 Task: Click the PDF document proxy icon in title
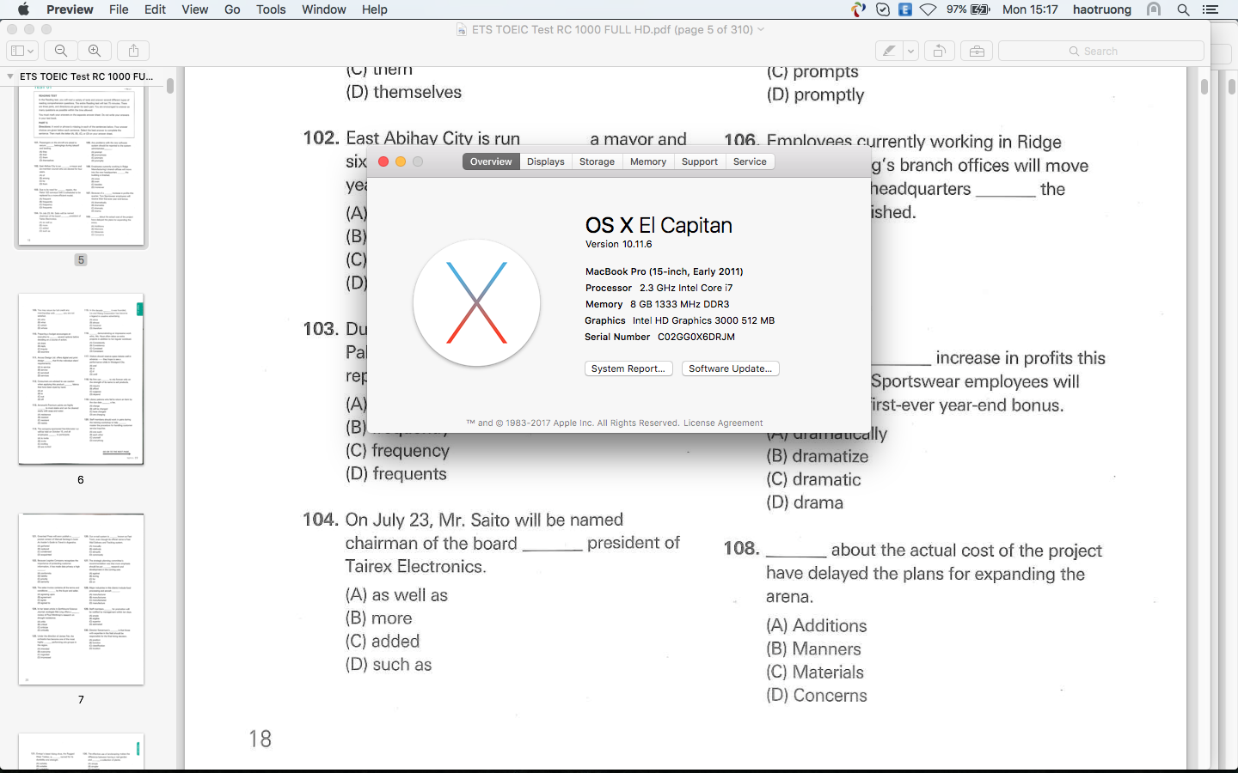463,29
